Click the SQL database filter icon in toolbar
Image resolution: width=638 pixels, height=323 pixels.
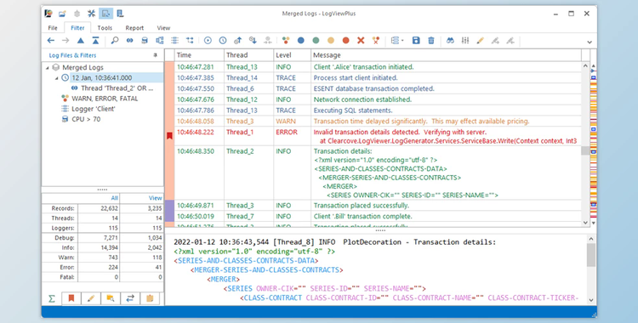tap(145, 40)
